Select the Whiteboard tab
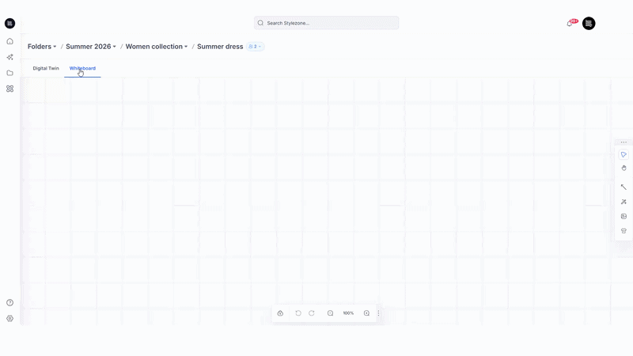Viewport: 633px width, 356px height. (82, 68)
